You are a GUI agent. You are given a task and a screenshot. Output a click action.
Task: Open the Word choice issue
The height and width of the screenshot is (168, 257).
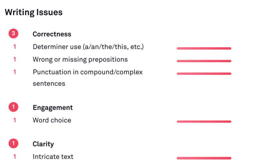coord(52,120)
